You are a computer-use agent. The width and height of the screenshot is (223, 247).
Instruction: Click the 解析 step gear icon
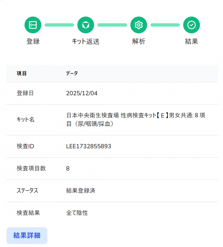pyautogui.click(x=139, y=25)
